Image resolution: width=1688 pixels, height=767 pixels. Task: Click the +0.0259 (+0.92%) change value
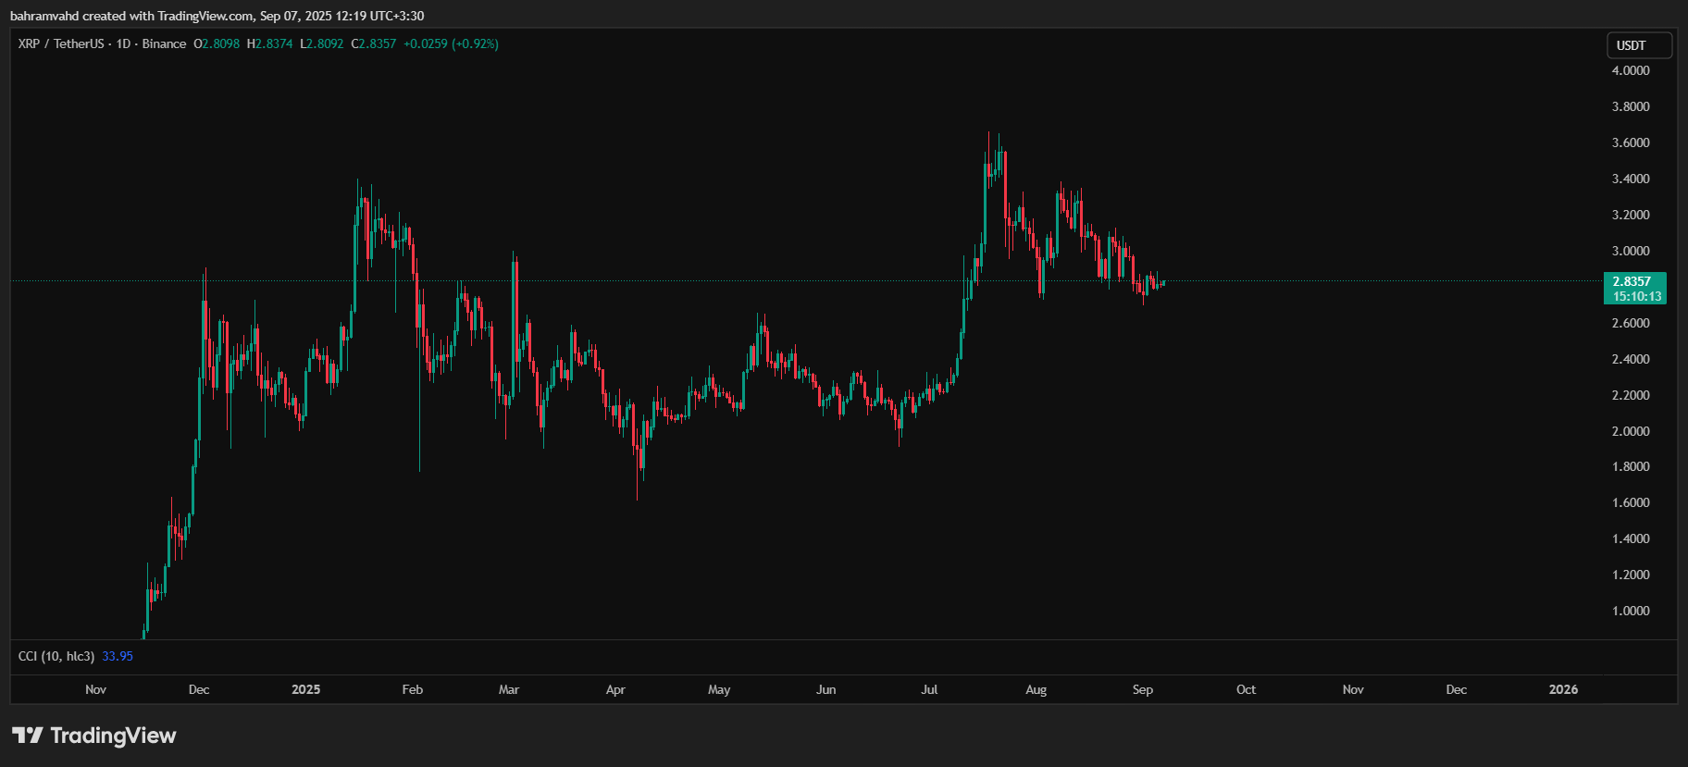451,43
